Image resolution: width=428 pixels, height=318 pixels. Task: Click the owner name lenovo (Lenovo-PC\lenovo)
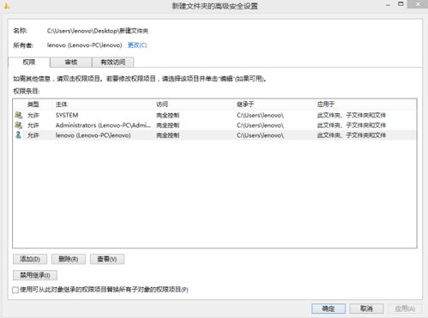(85, 45)
